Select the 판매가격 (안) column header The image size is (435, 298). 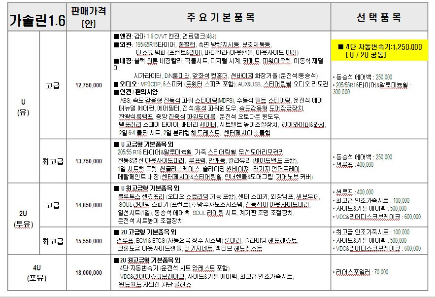[89, 17]
